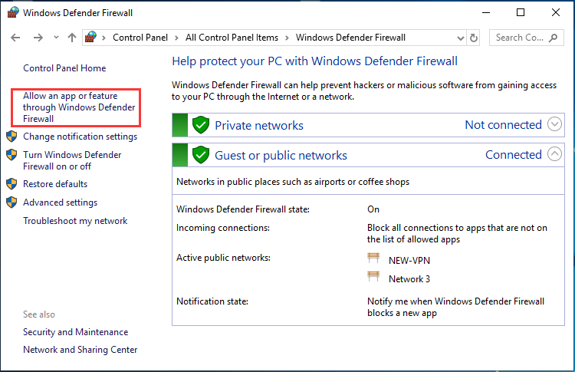
Task: Expand chevron after All Control Panel Items
Action: click(x=287, y=38)
